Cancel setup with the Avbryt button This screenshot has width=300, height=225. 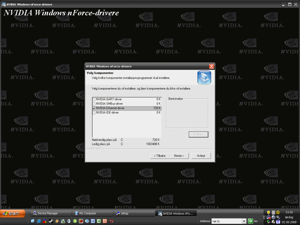coord(201,156)
